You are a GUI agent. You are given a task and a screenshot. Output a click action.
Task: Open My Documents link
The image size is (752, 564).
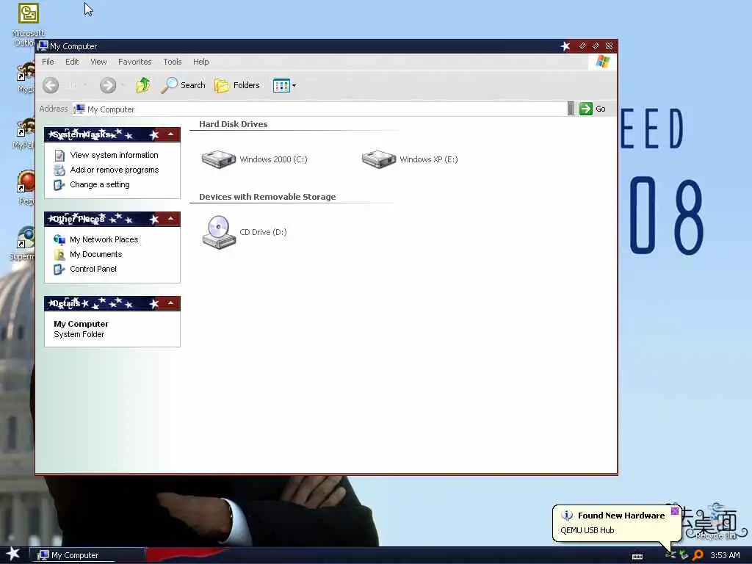[x=96, y=254]
